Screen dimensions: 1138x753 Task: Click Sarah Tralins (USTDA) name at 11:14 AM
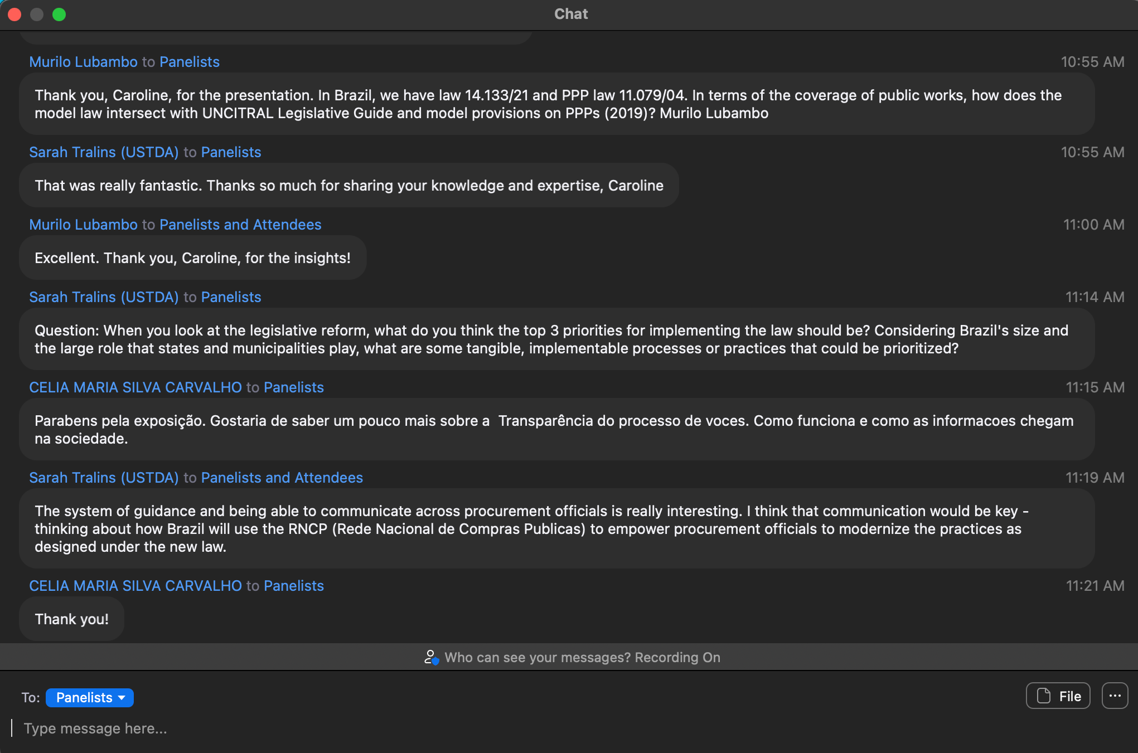[x=104, y=297]
